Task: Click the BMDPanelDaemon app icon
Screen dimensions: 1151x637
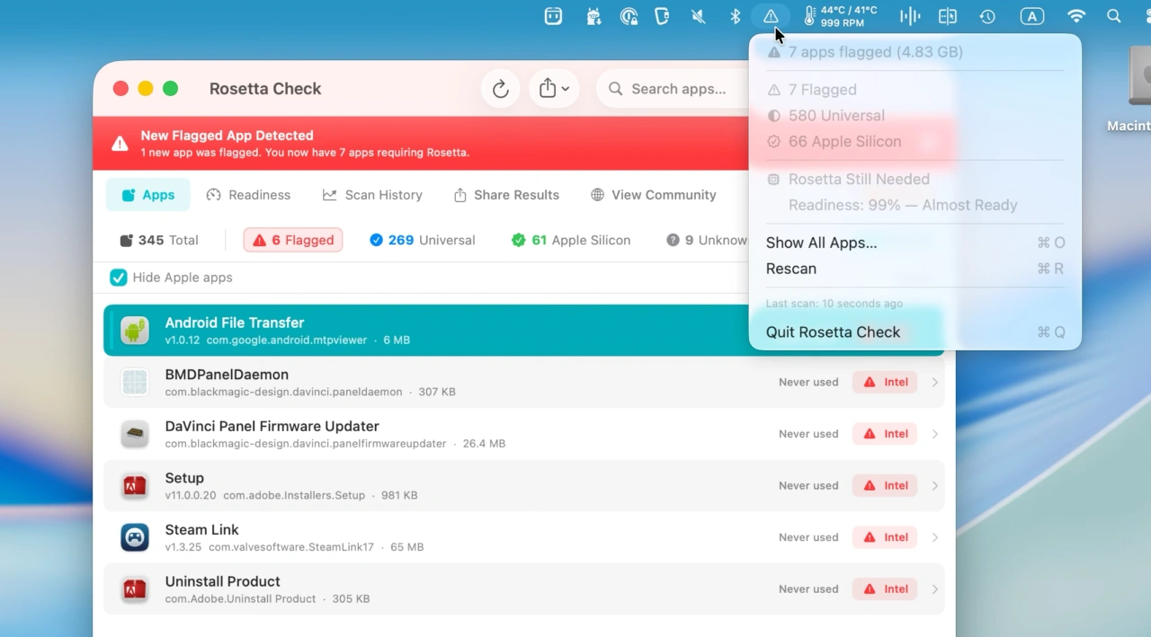Action: [135, 382]
